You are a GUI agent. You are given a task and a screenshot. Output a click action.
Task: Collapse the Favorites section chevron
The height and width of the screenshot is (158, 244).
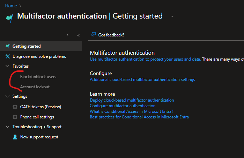click(x=7, y=66)
